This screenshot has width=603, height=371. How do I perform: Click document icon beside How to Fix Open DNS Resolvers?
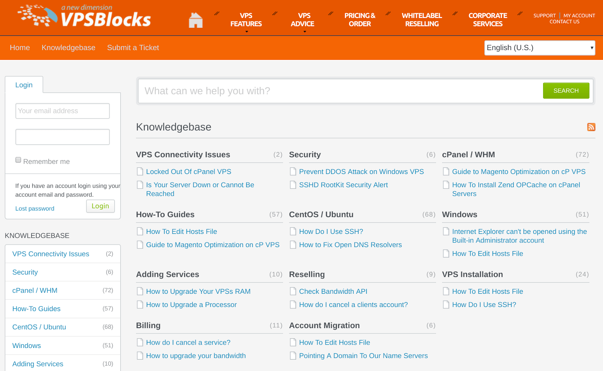tap(293, 245)
